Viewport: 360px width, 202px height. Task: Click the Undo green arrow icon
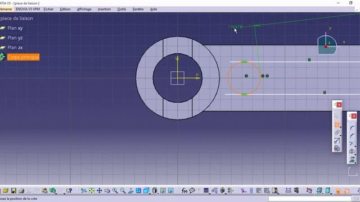point(52,191)
